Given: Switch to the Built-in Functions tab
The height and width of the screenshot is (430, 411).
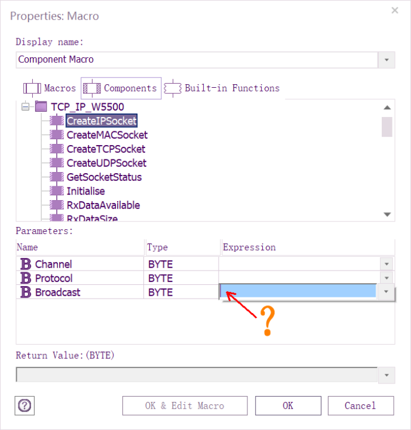Looking at the screenshot, I should (x=222, y=88).
